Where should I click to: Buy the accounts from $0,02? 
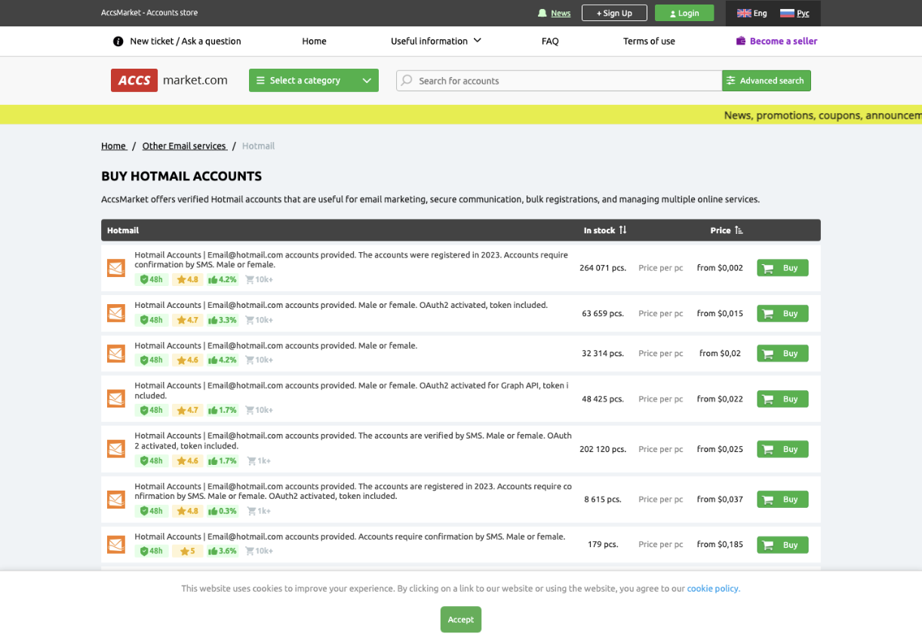pos(782,353)
